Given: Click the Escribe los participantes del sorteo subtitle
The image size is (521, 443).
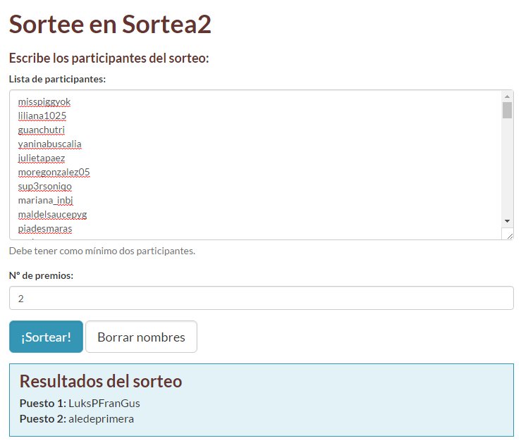Looking at the screenshot, I should [109, 58].
